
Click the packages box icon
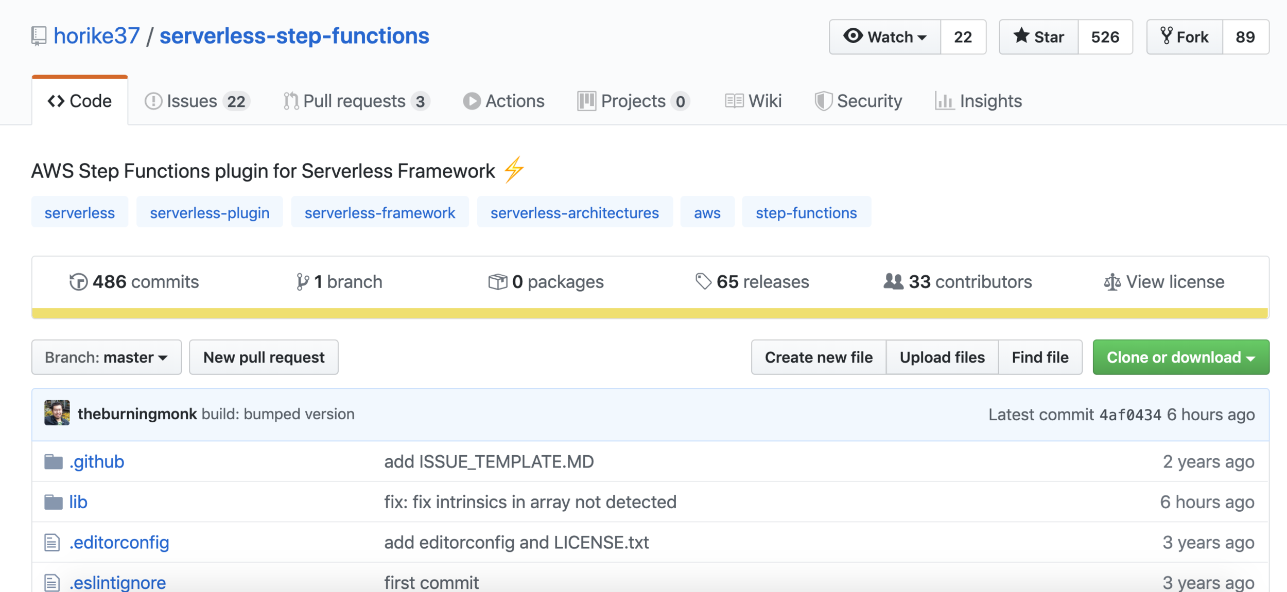coord(497,282)
